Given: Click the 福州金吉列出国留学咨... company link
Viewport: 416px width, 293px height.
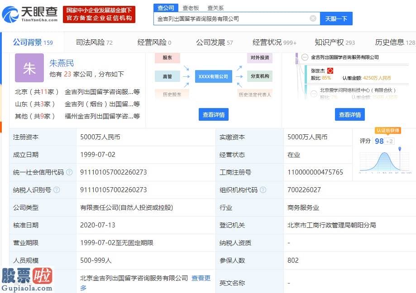Looking at the screenshot, I should click(x=102, y=116).
